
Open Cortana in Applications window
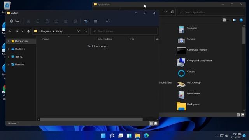click(x=186, y=73)
